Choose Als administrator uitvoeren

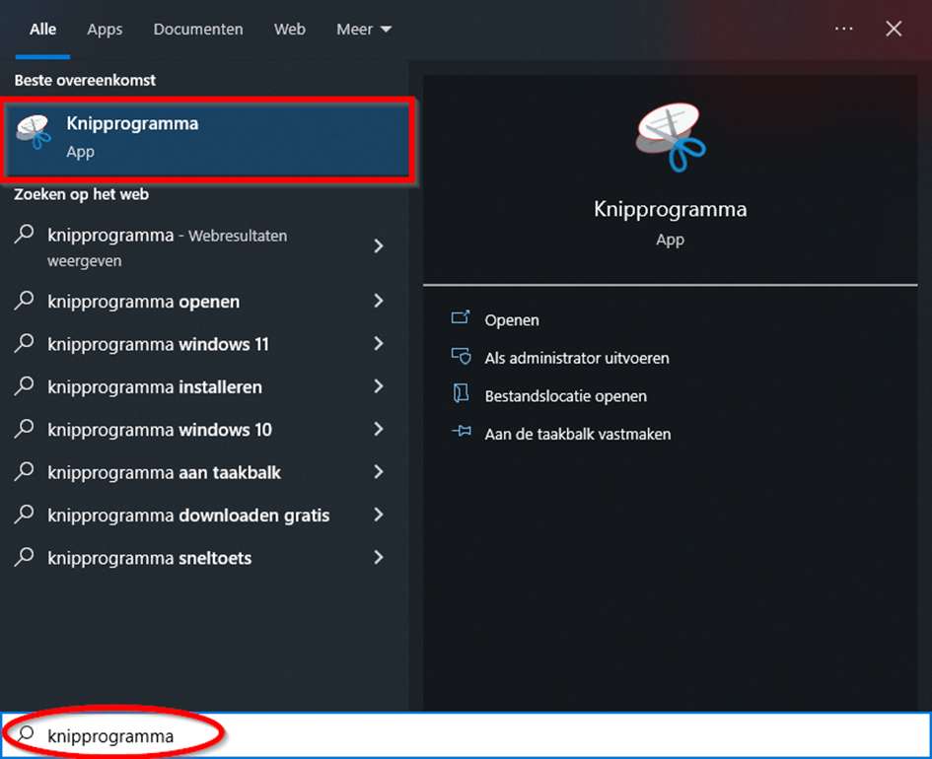click(576, 358)
